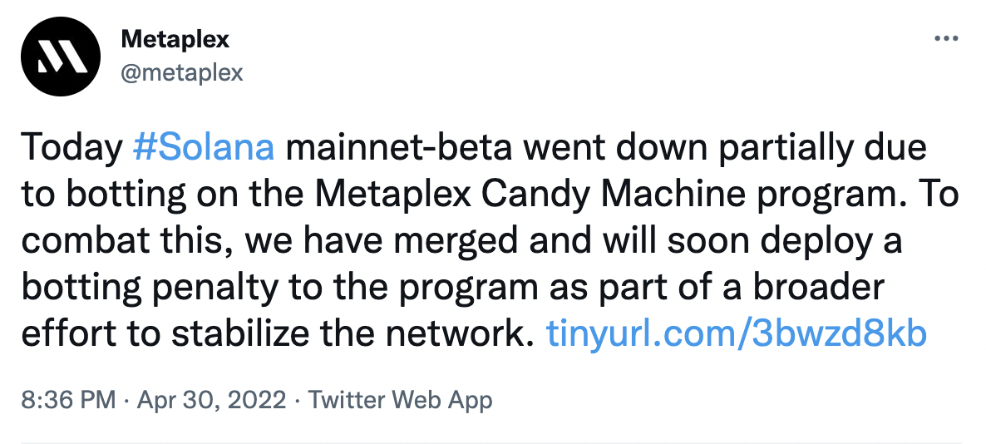Open the Twitter Web App source label

(x=400, y=400)
